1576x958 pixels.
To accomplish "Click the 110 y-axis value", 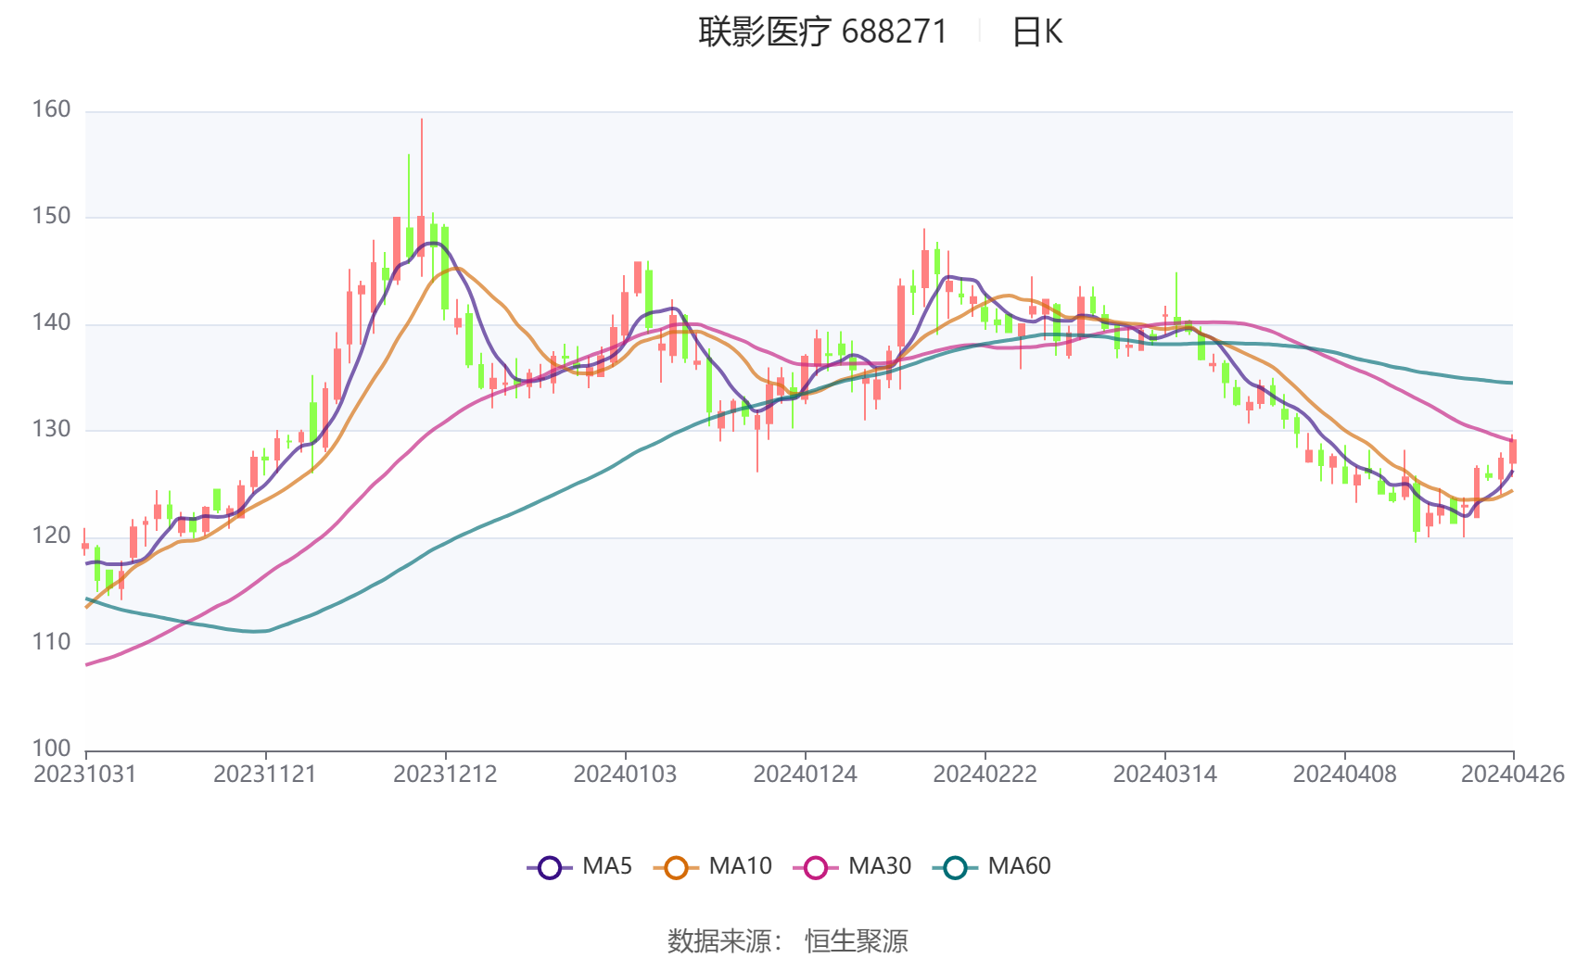I will (x=51, y=643).
